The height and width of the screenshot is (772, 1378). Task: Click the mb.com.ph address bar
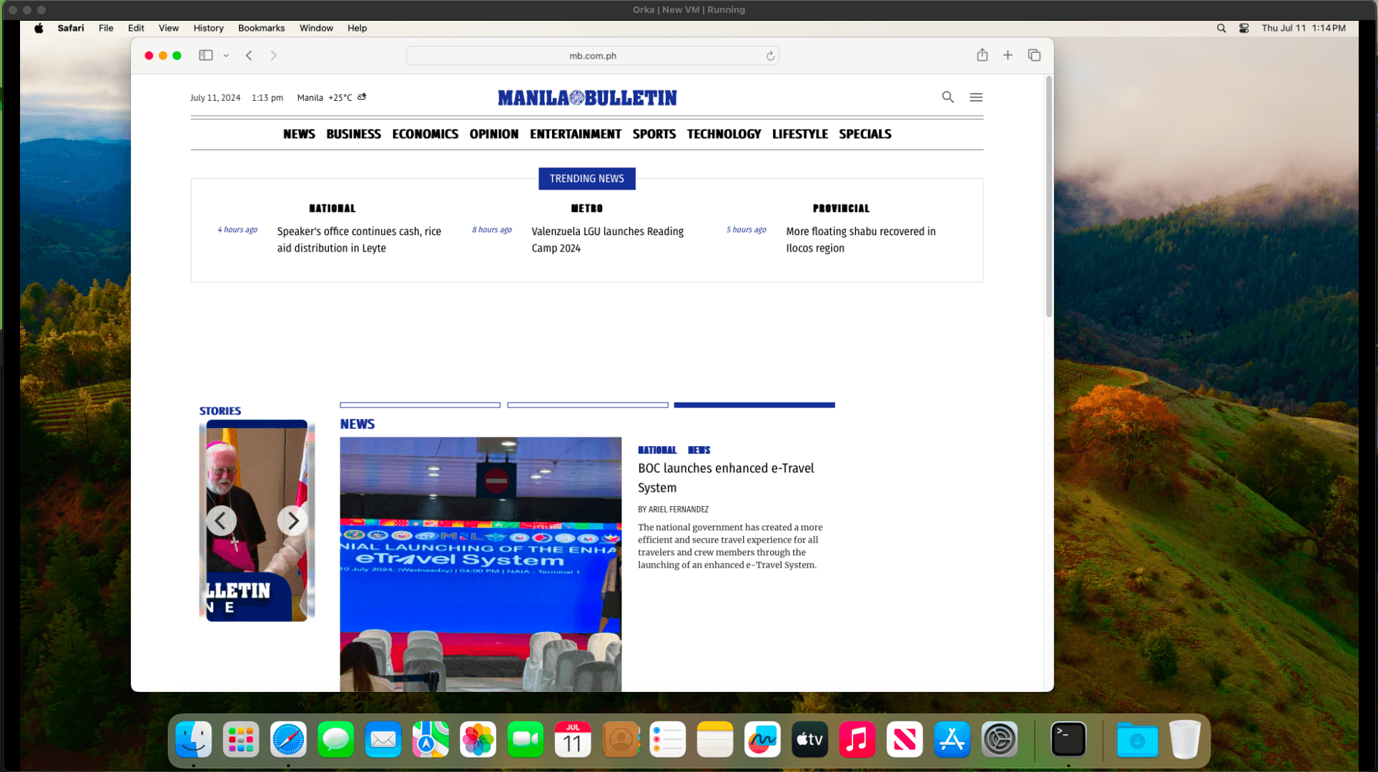click(592, 56)
